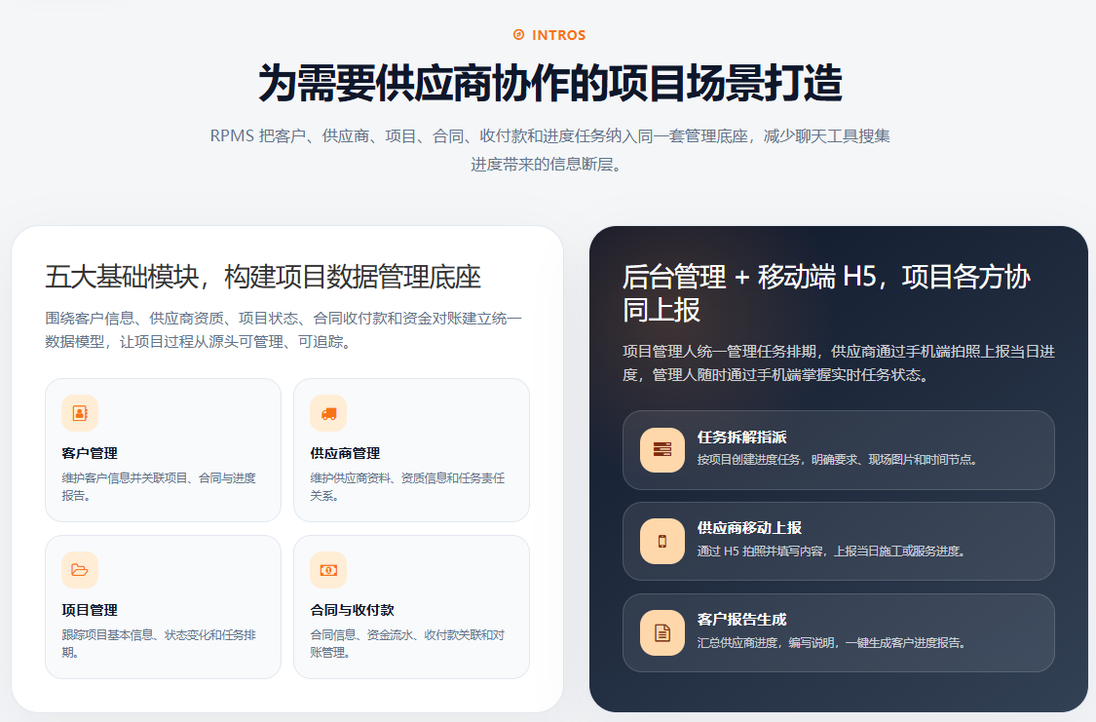Click the 合同与收付款 card title

tap(353, 610)
